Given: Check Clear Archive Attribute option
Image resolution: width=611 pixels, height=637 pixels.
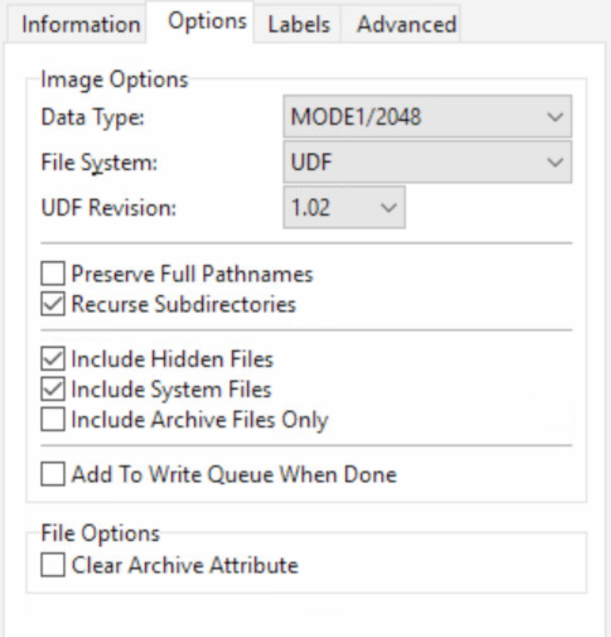Looking at the screenshot, I should coord(52,565).
